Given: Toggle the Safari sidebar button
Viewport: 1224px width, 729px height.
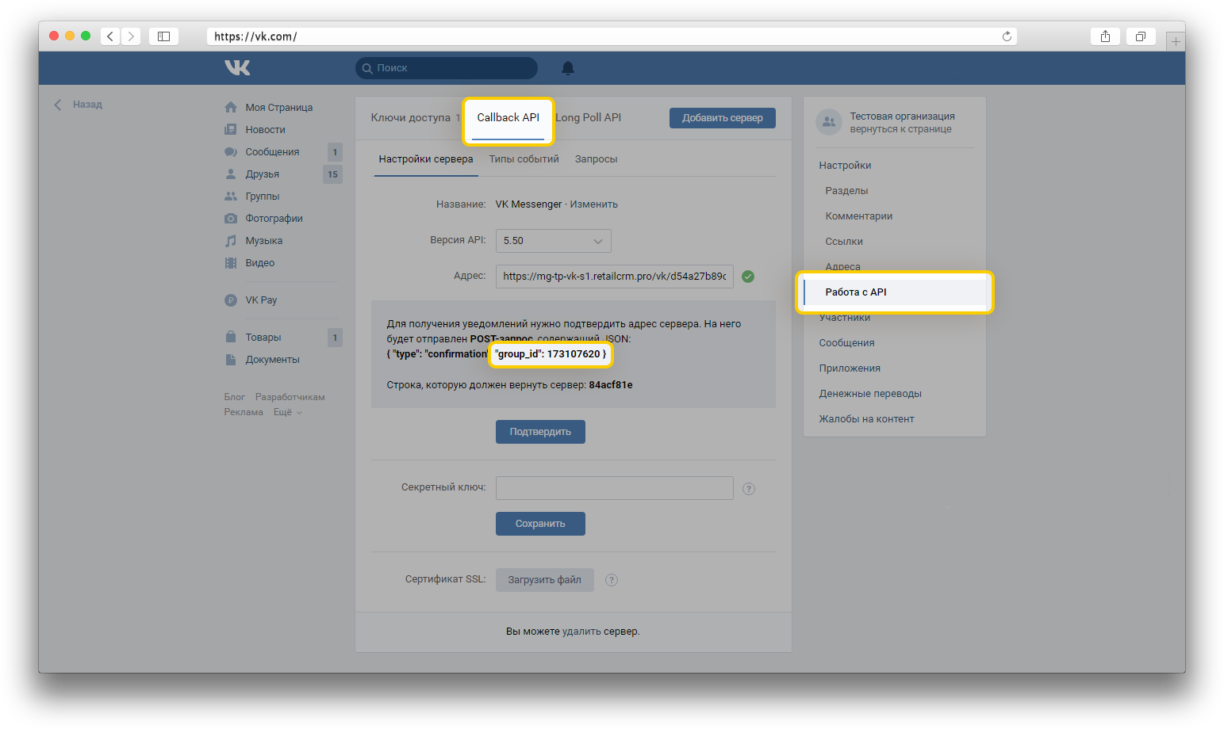Looking at the screenshot, I should click(x=163, y=36).
